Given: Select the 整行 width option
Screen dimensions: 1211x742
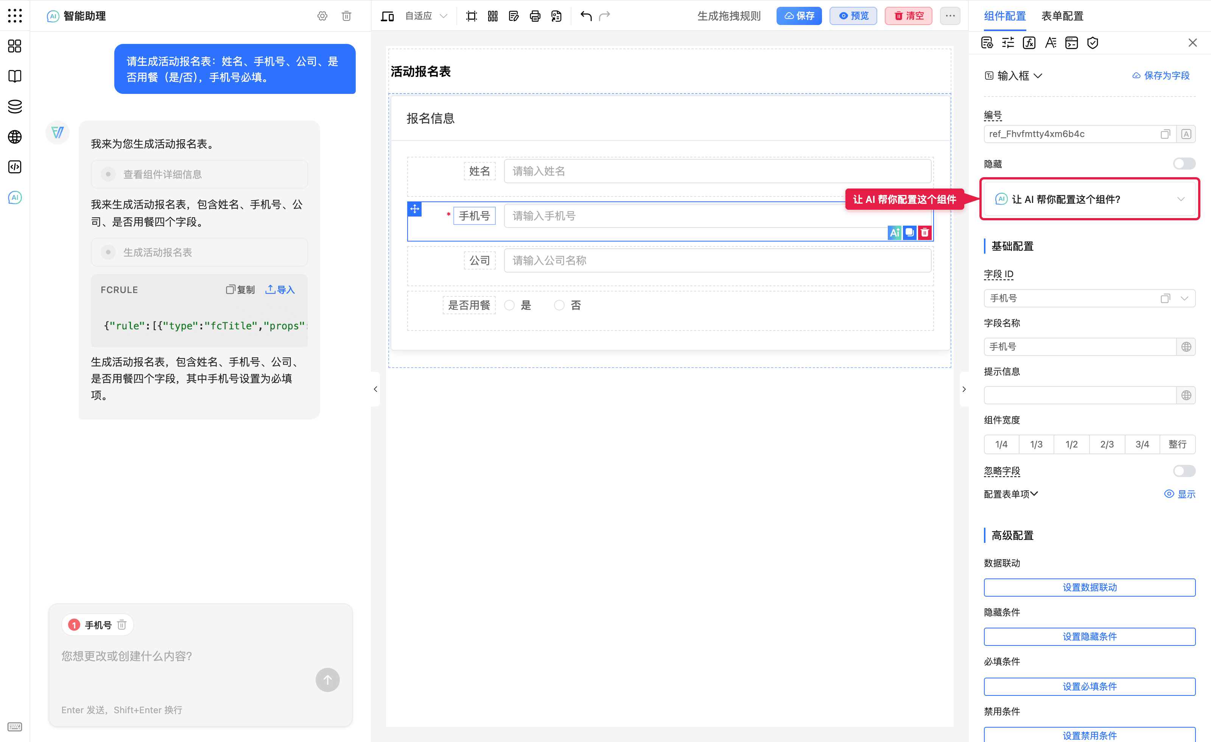Looking at the screenshot, I should click(x=1177, y=444).
